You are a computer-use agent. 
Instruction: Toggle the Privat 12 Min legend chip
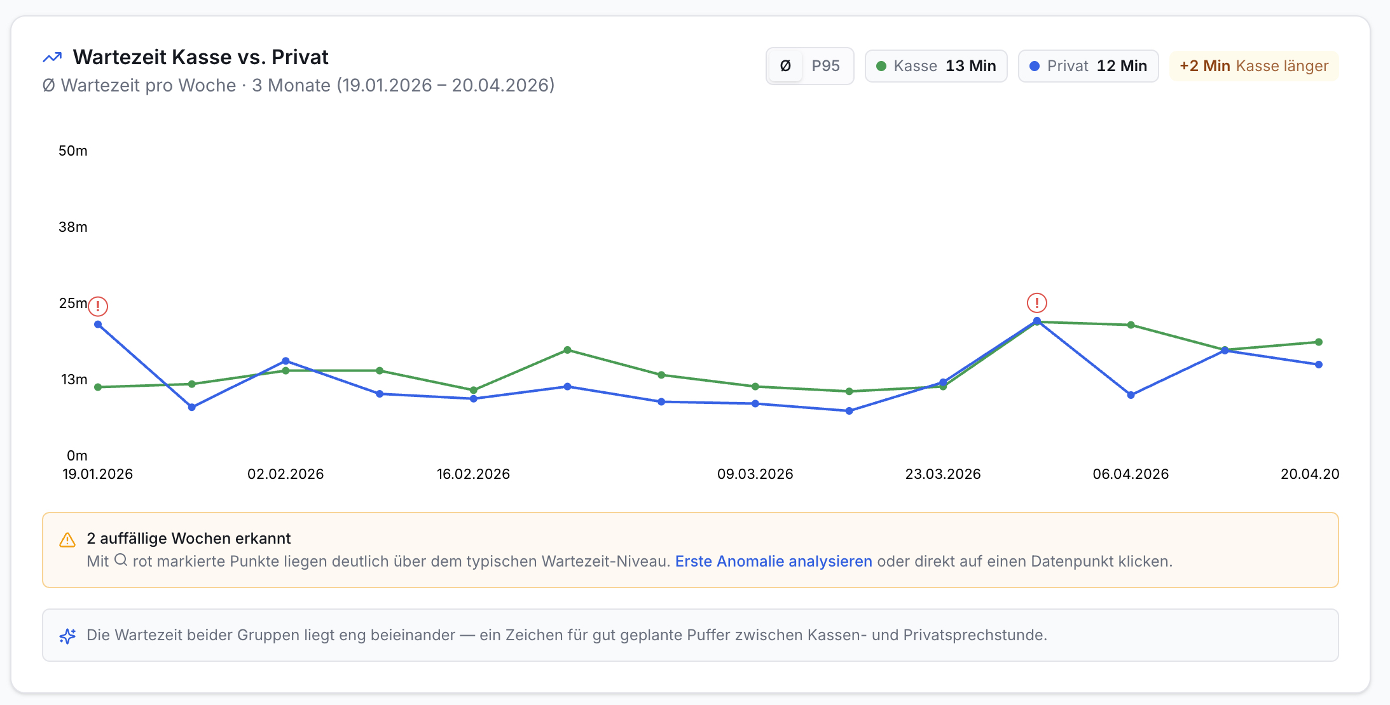pos(1088,66)
